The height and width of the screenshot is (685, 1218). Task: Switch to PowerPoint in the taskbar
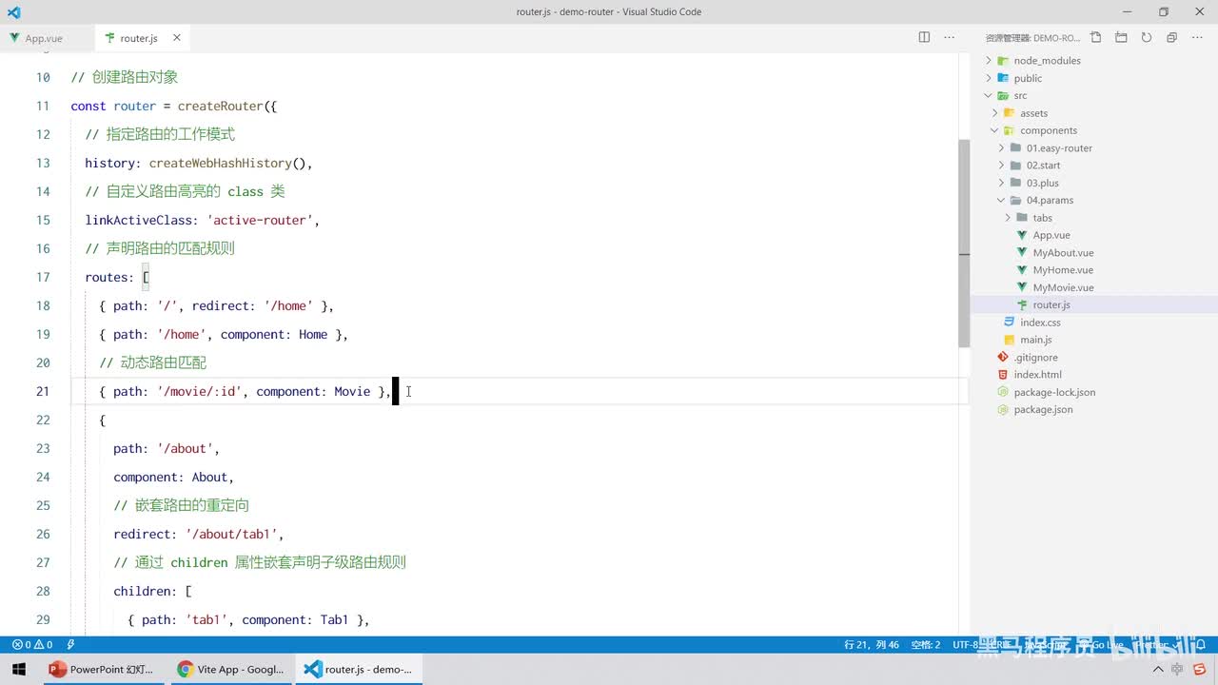[102, 670]
